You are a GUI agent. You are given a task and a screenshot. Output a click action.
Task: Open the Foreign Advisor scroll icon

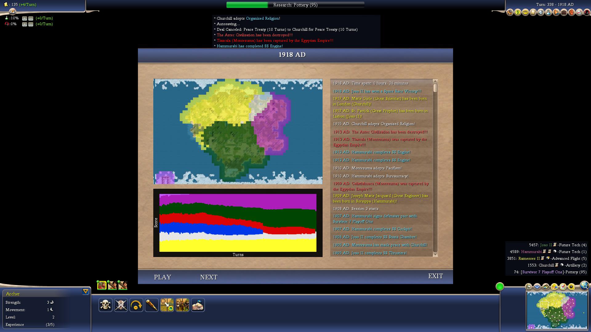pyautogui.click(x=533, y=12)
